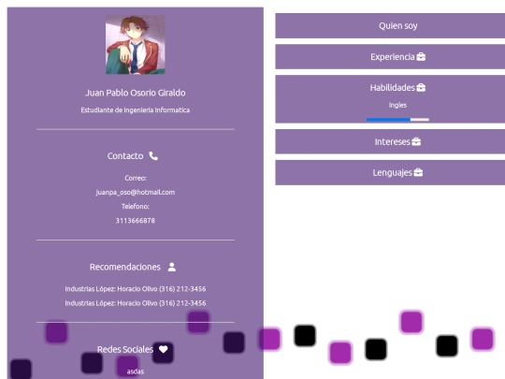Click the phone icon beside Contacto
The width and height of the screenshot is (505, 379).
pyautogui.click(x=153, y=156)
